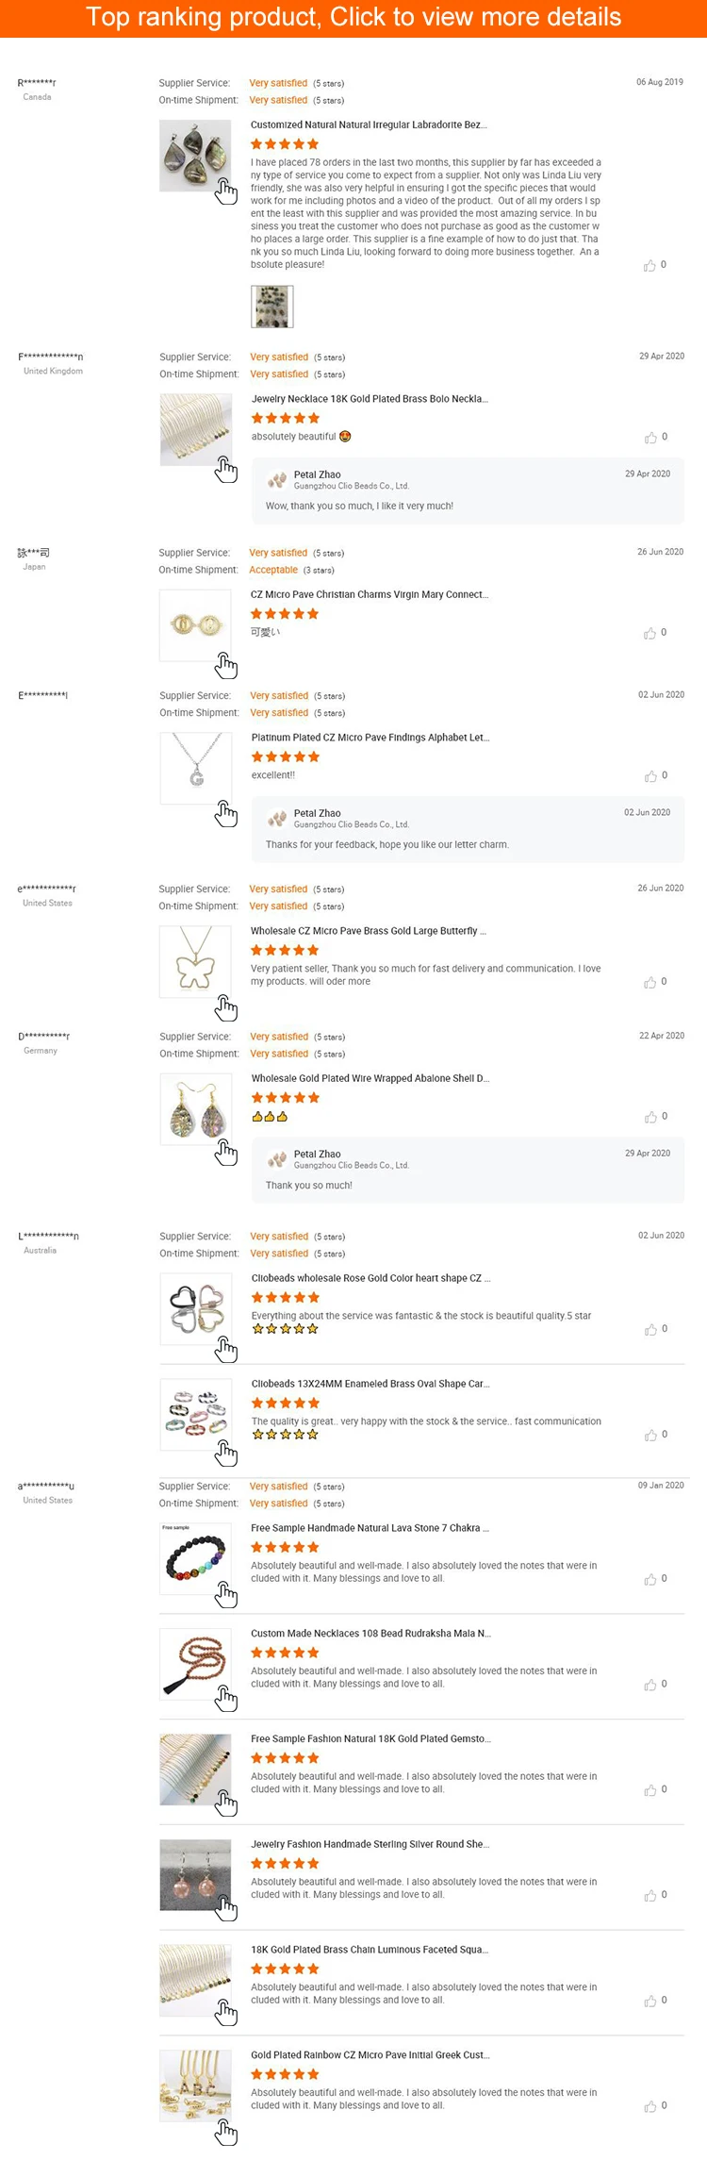Open 'Customized Natural Irregular Labradorite' product link
Image resolution: width=707 pixels, height=2177 pixels.
[x=369, y=125]
